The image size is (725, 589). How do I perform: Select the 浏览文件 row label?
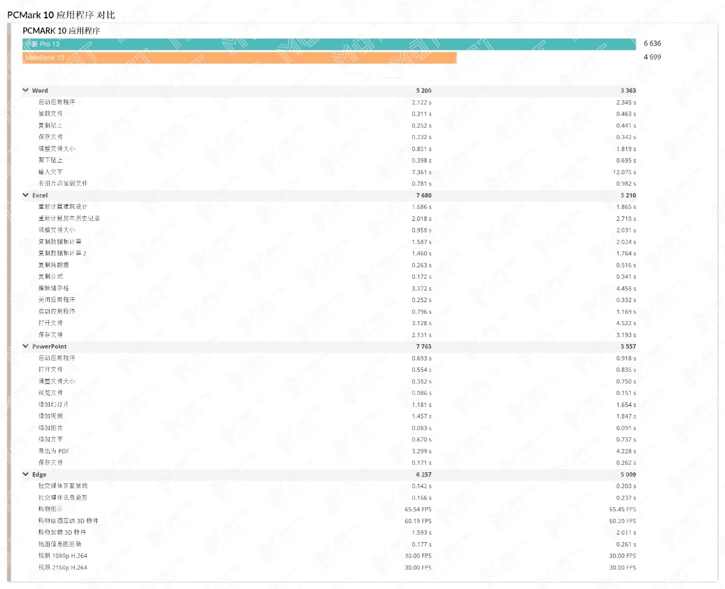pos(50,393)
